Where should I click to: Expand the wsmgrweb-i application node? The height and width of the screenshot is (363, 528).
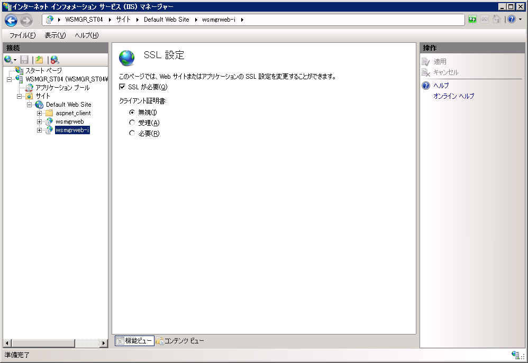tap(39, 130)
